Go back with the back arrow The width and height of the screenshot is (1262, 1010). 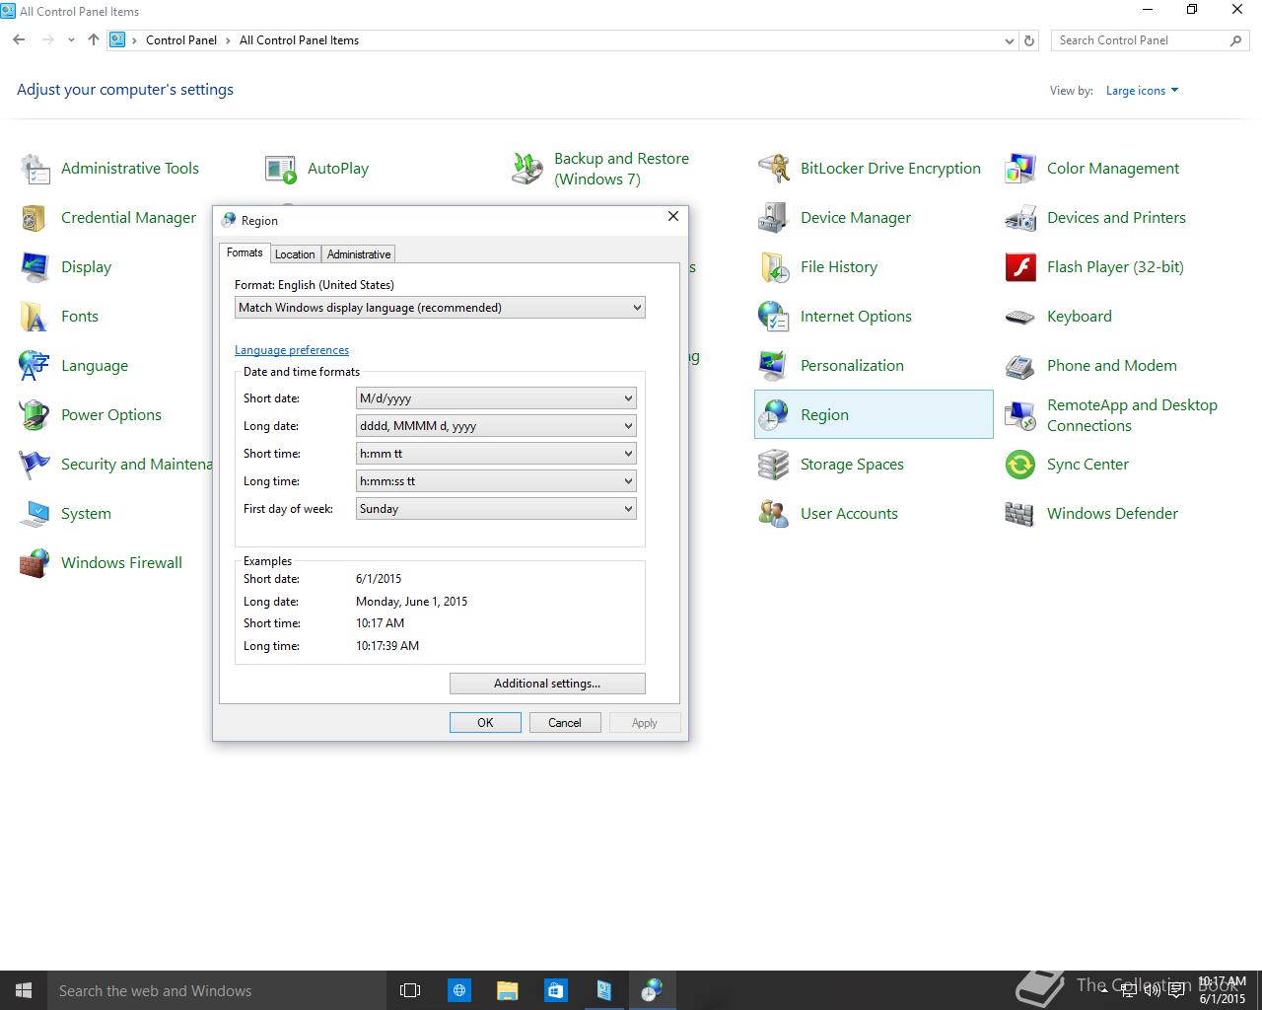(19, 40)
